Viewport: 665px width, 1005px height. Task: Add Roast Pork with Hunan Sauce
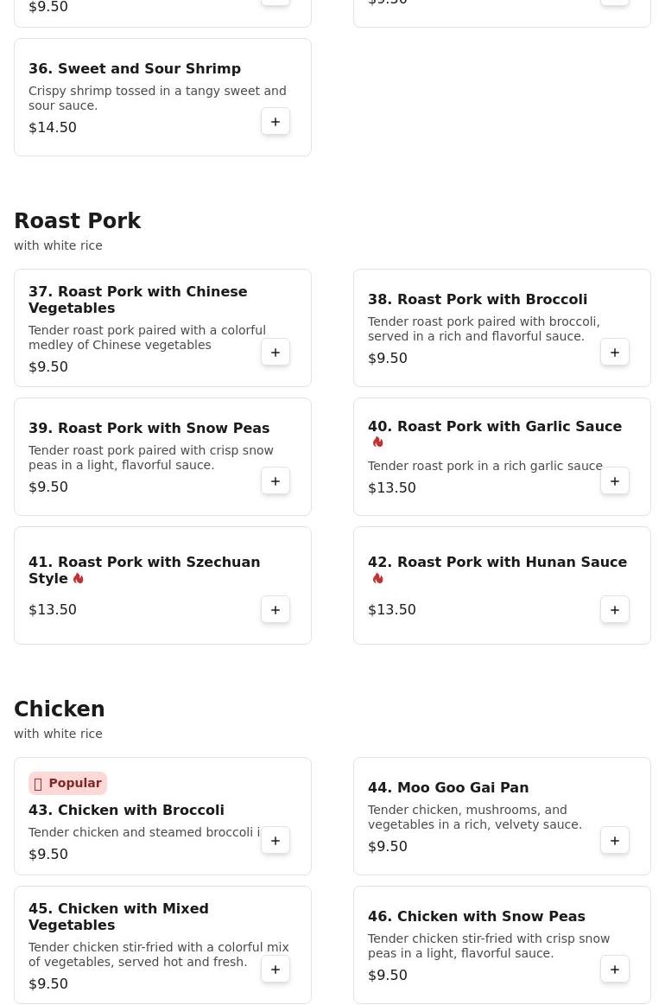coord(615,610)
